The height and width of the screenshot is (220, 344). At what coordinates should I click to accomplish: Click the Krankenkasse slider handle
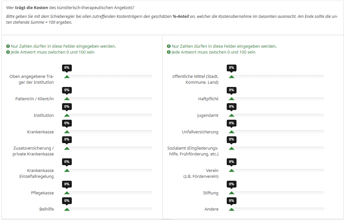tap(67, 132)
